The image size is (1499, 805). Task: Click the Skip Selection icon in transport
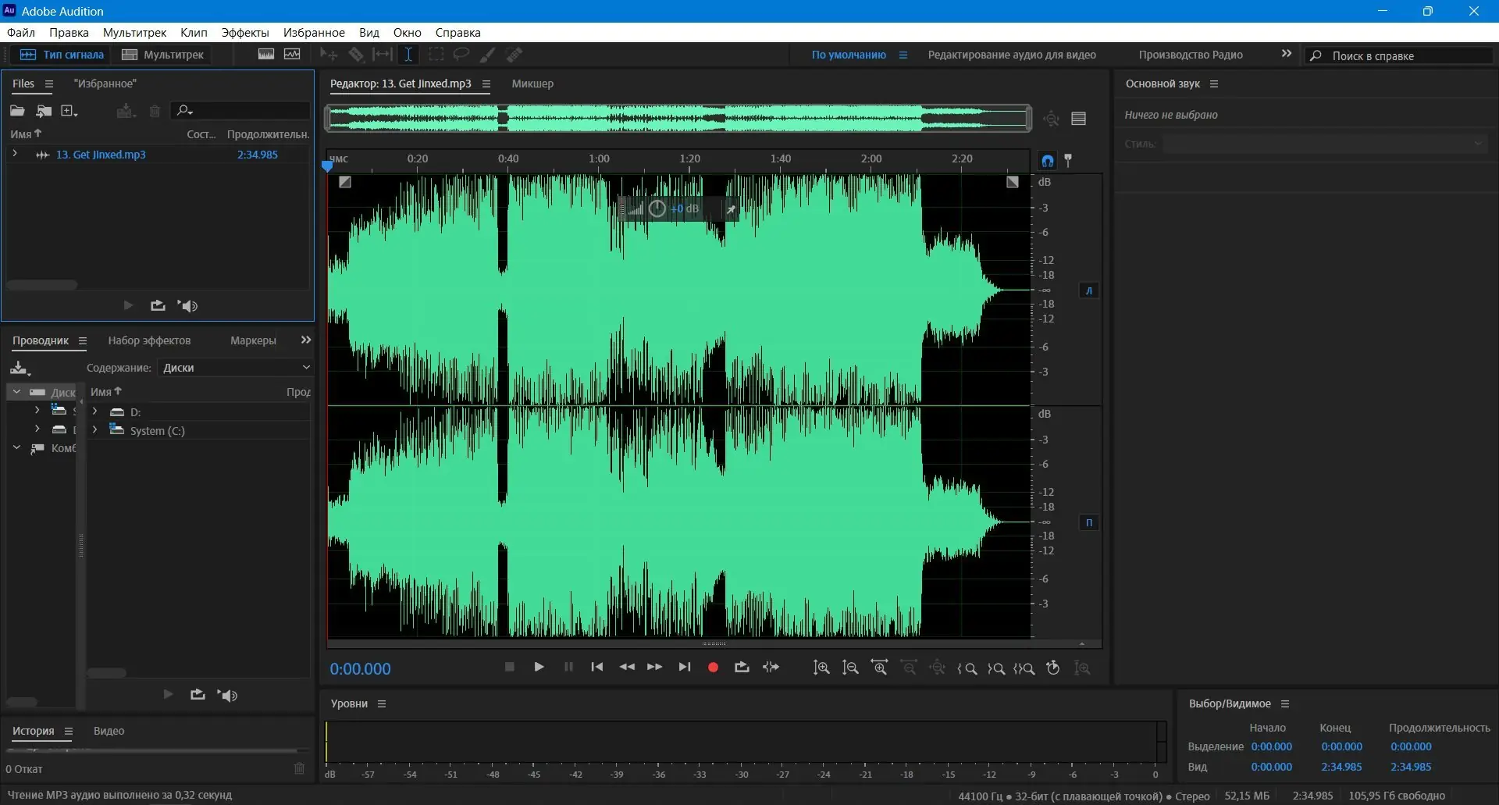(771, 668)
